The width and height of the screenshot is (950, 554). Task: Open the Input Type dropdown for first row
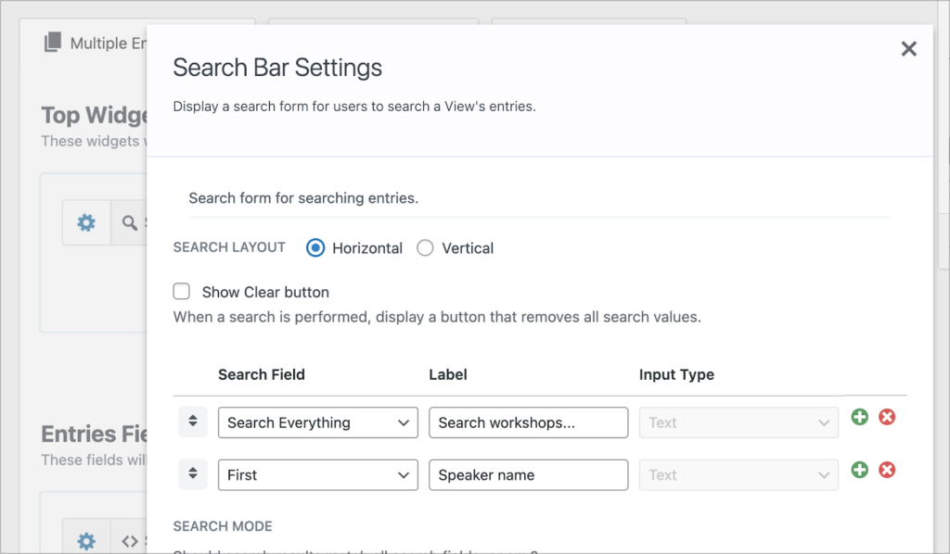pos(738,422)
